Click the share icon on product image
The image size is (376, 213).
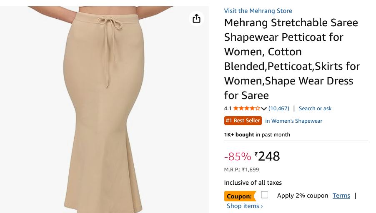(x=196, y=19)
